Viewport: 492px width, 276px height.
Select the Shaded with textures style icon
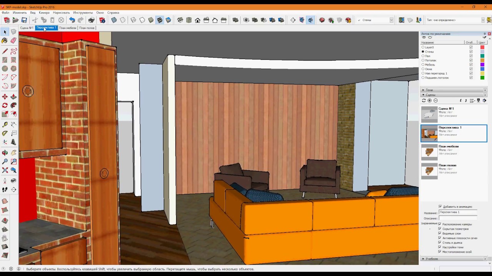pos(160,20)
